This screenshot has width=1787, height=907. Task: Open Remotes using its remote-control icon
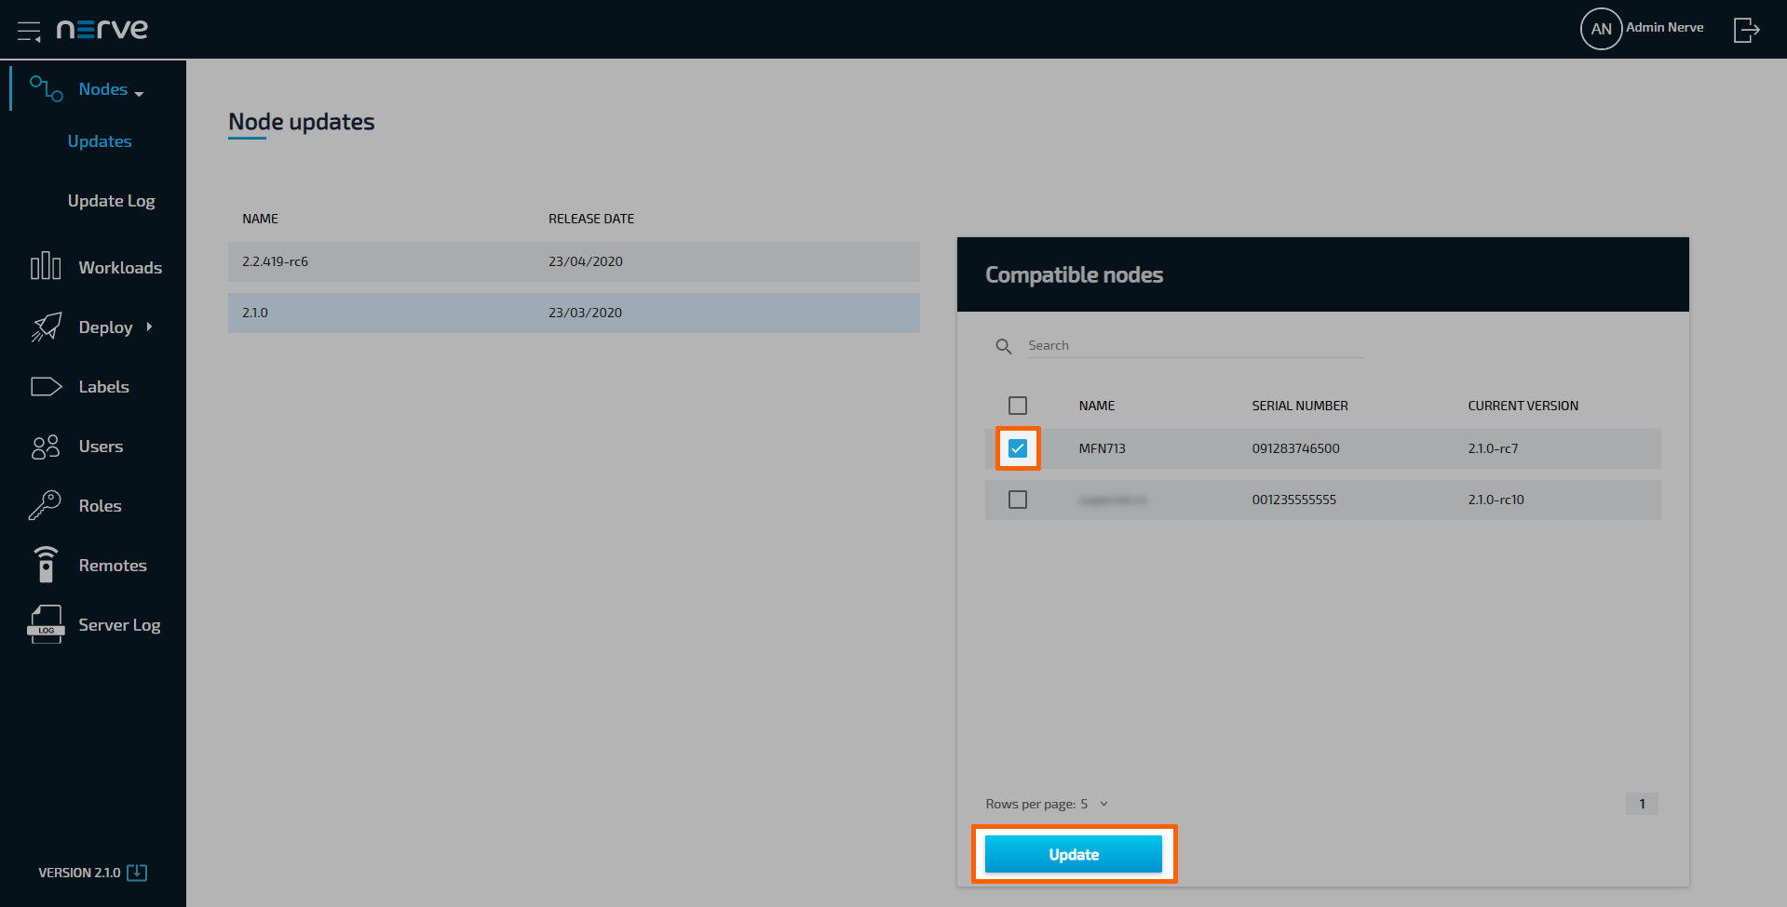[x=44, y=565]
